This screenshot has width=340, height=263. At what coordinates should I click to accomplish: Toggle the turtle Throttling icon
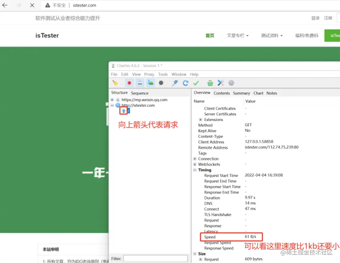(150, 83)
